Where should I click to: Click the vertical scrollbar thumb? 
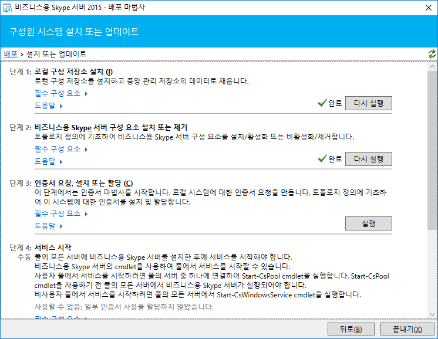coord(432,150)
